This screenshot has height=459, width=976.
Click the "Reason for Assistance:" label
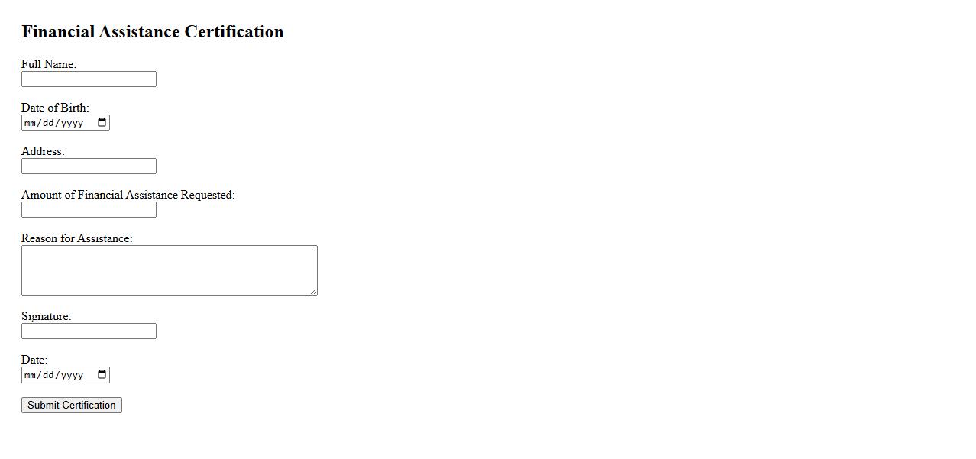tap(76, 238)
